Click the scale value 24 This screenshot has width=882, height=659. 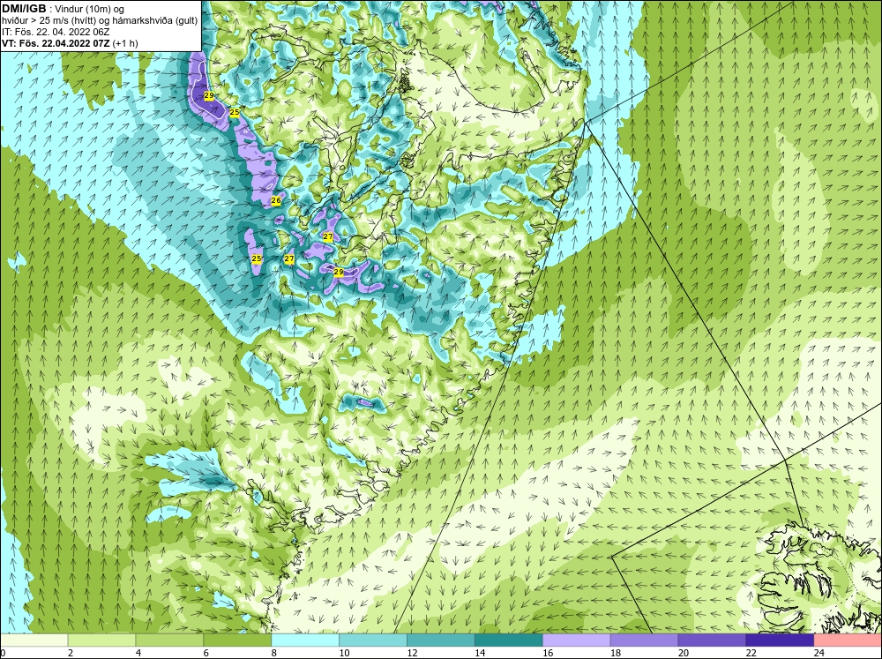(819, 653)
